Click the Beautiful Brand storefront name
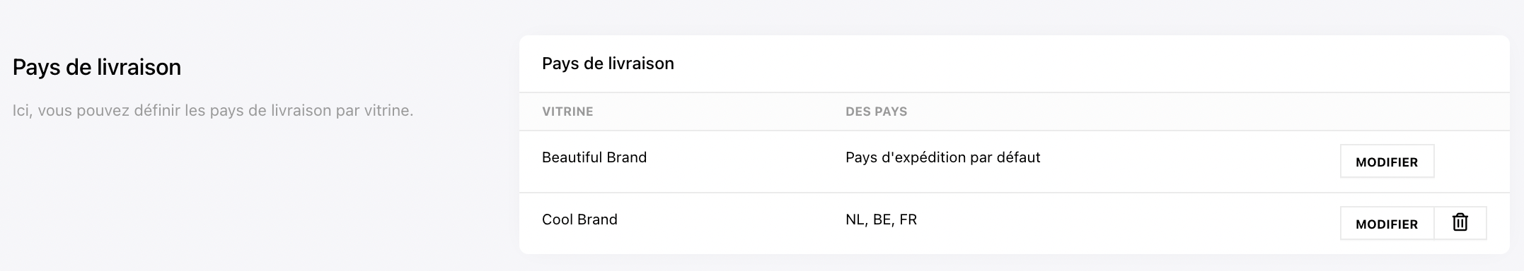The height and width of the screenshot is (271, 1524). [x=594, y=157]
